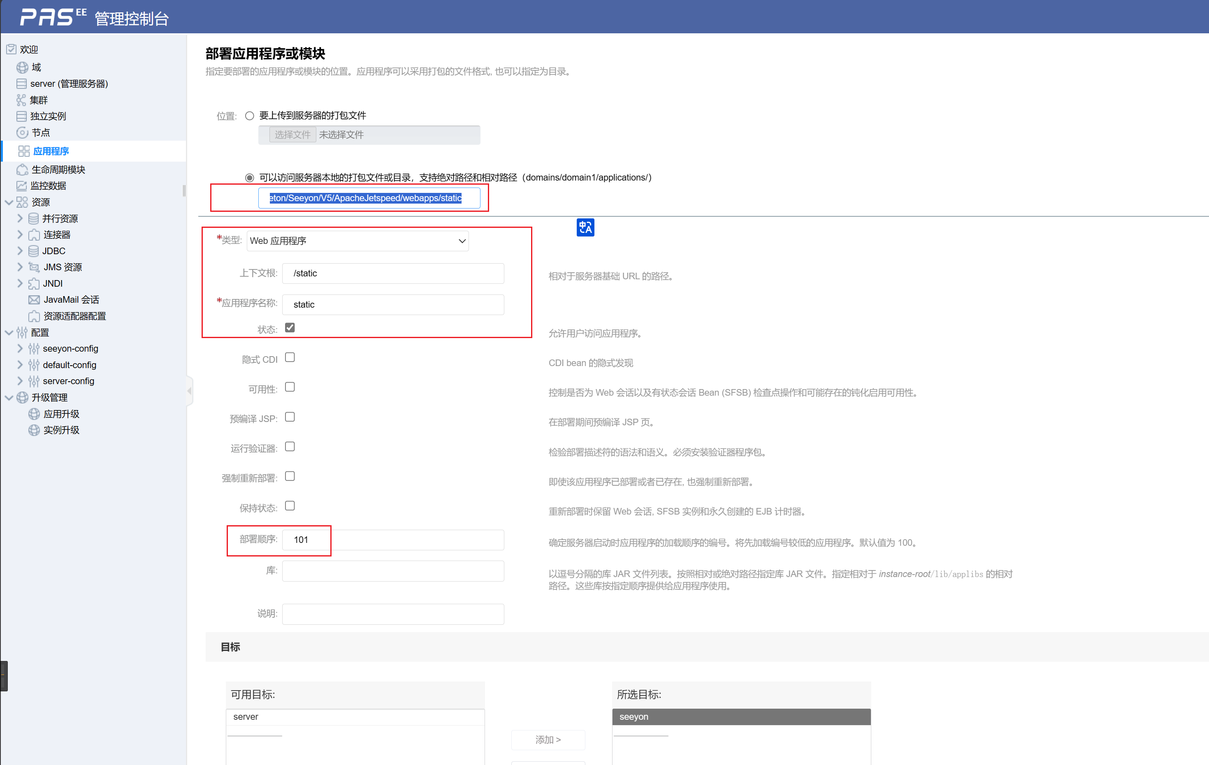
Task: Expand the seeyon-config tree node
Action: pyautogui.click(x=20, y=348)
